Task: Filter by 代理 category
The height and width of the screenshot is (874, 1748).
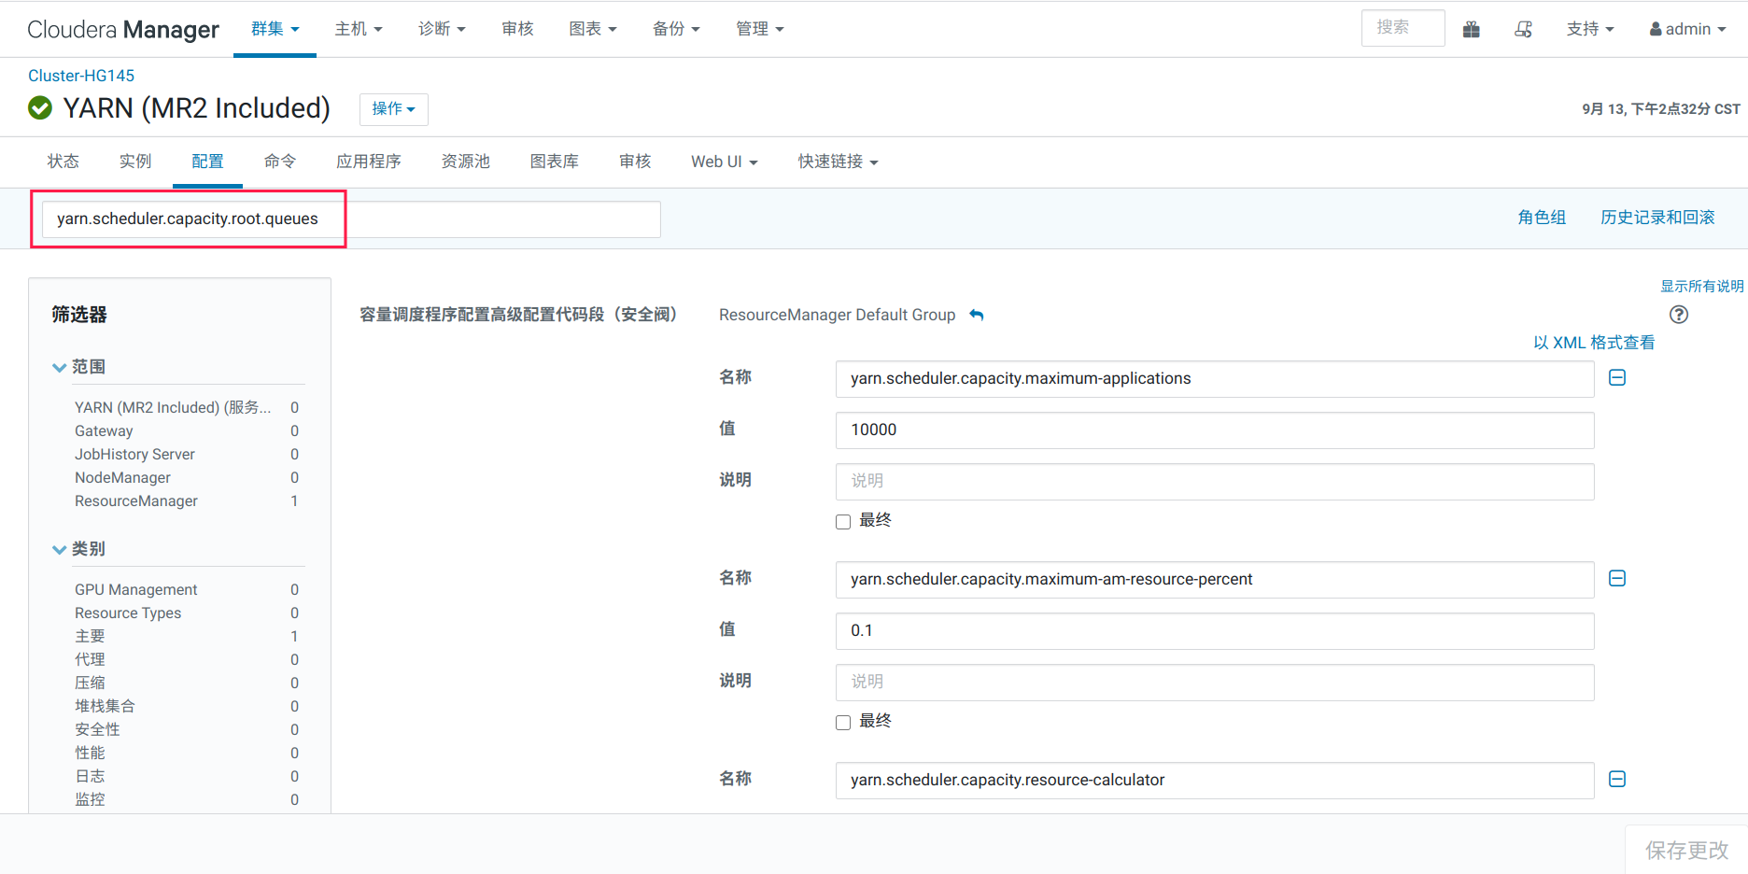Action: [x=90, y=660]
